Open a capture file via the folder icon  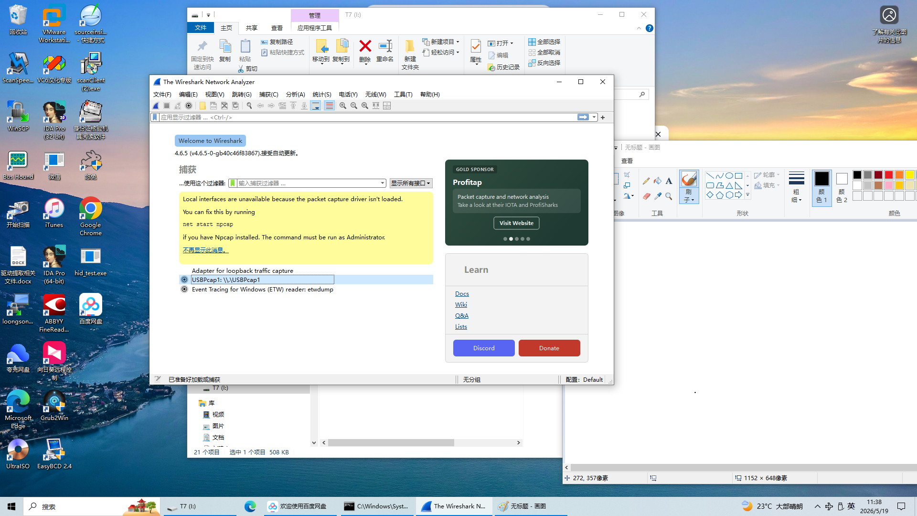[x=203, y=106]
